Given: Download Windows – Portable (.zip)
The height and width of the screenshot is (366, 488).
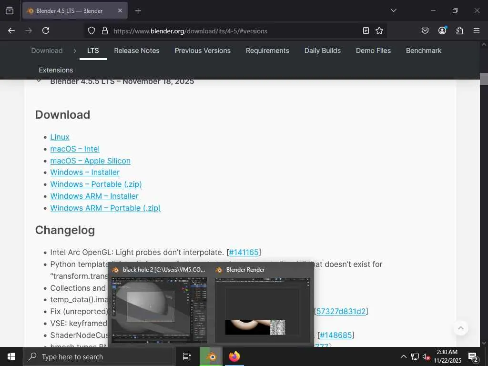Looking at the screenshot, I should 96,184.
